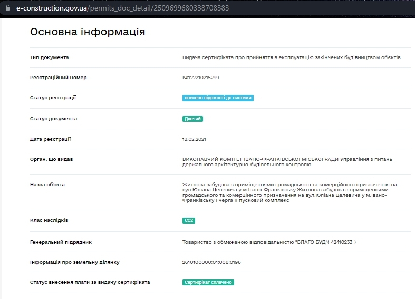Select the URL text in address bar
The height and width of the screenshot is (299, 415).
(x=122, y=8)
